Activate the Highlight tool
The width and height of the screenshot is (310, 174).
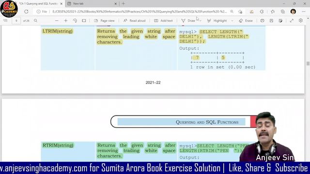pyautogui.click(x=217, y=20)
